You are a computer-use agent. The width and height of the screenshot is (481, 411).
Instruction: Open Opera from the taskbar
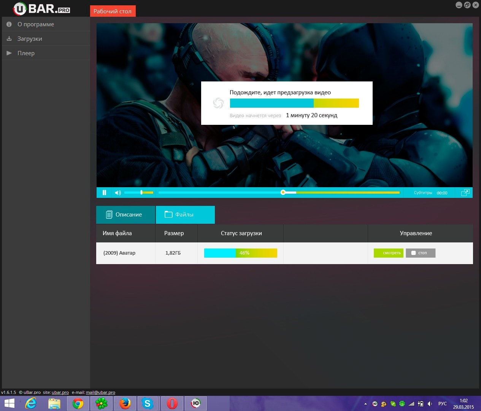coord(172,403)
